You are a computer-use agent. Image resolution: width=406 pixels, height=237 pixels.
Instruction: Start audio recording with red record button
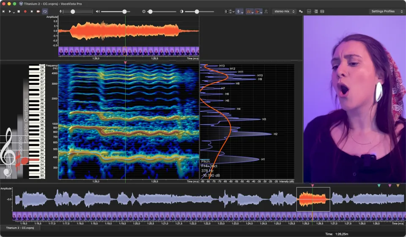pos(25,11)
